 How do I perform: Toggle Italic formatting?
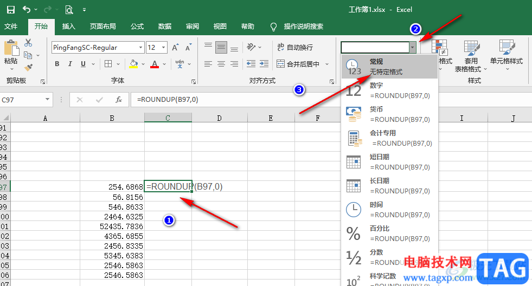tap(70, 64)
